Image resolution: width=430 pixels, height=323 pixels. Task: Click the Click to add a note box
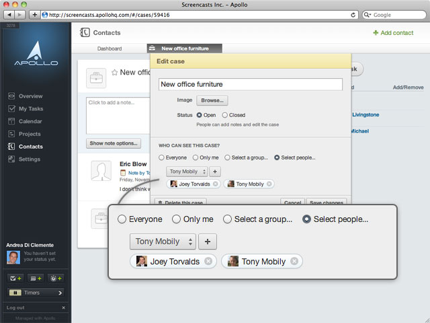click(118, 115)
